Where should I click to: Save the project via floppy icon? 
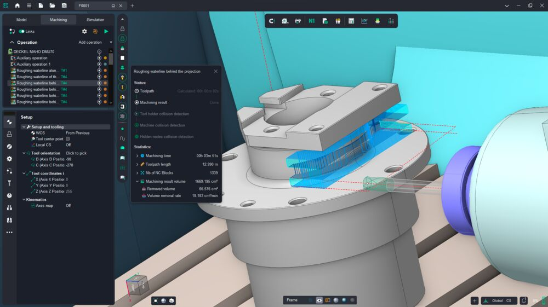(x=64, y=5)
